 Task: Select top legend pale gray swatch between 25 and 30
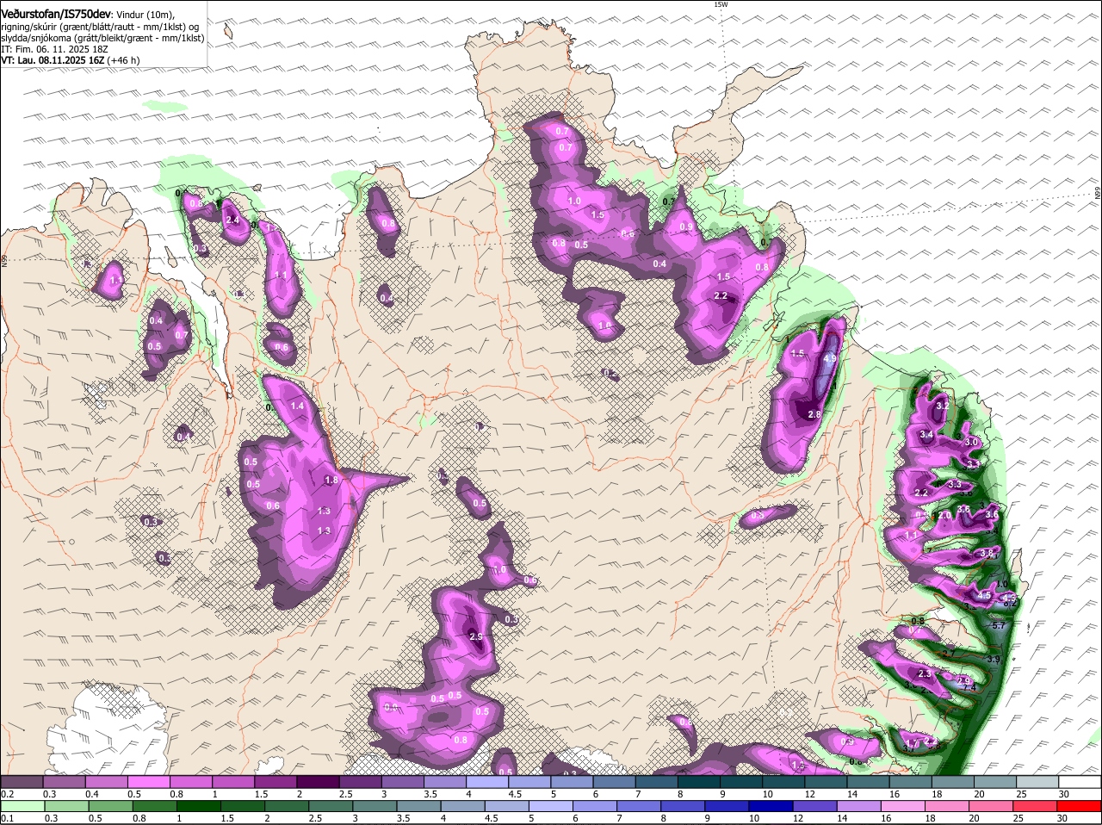click(x=1037, y=782)
